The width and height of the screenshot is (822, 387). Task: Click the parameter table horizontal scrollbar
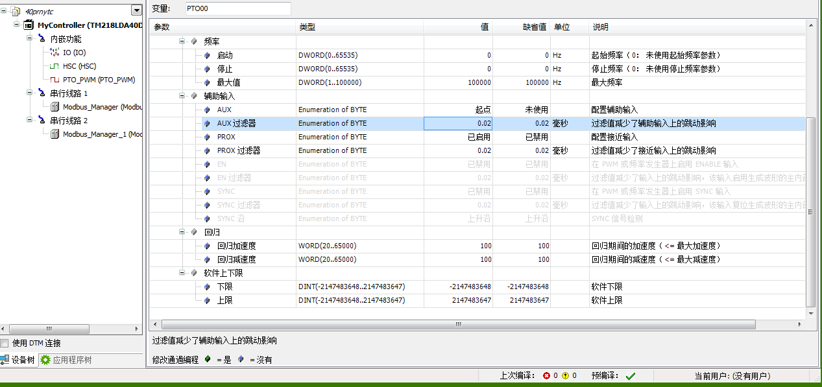(458, 324)
